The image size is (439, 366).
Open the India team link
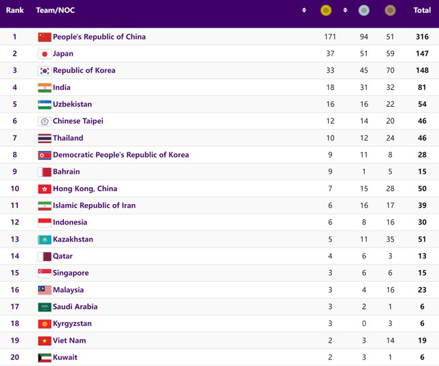tap(61, 87)
